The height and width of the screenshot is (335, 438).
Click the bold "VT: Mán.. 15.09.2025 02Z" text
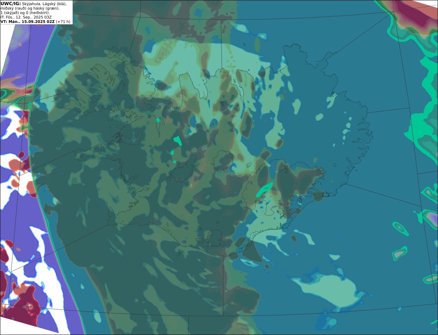coord(27,22)
